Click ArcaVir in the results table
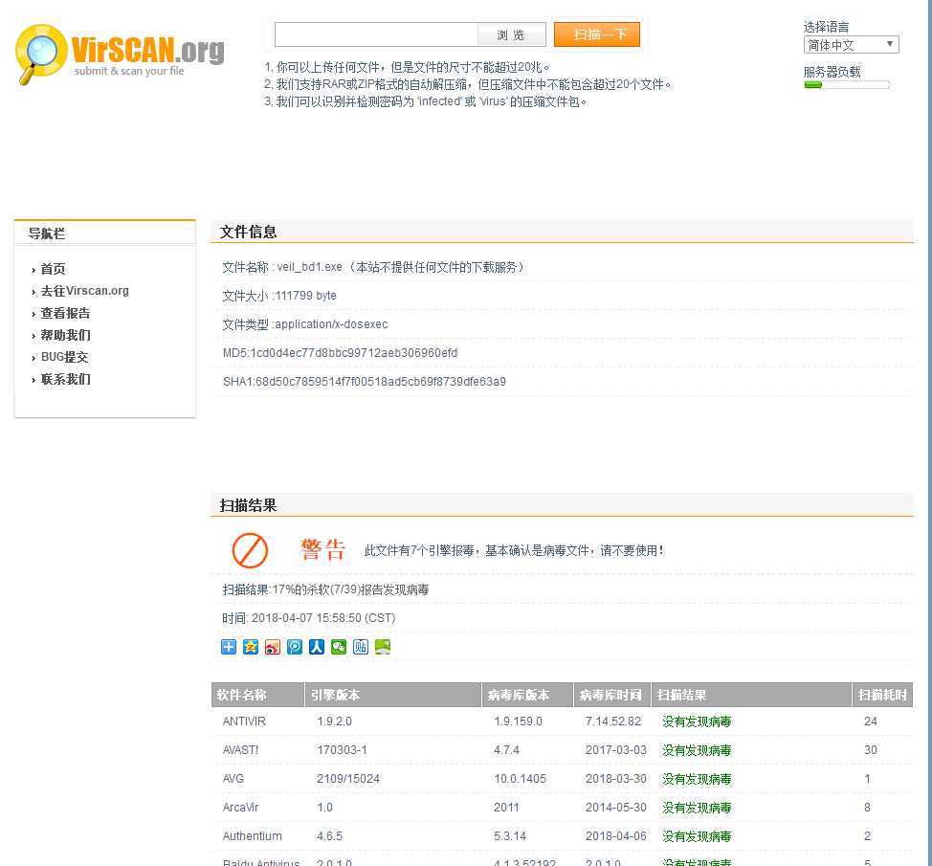This screenshot has height=866, width=932. click(240, 808)
